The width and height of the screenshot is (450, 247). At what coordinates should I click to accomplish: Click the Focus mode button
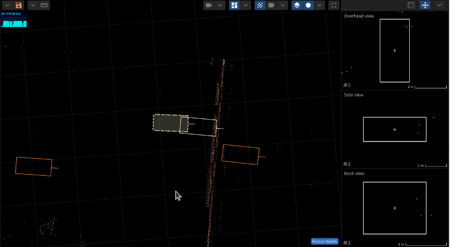click(324, 241)
